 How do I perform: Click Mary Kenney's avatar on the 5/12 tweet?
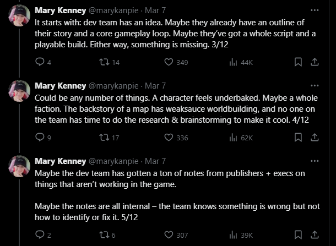pos(19,166)
